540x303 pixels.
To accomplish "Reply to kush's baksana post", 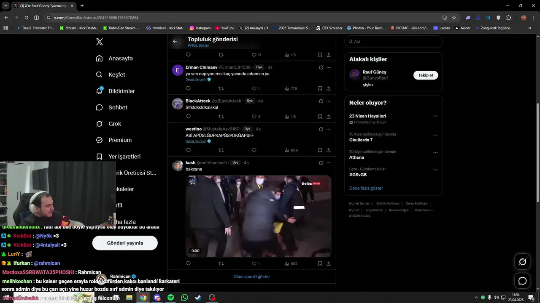I will [x=188, y=263].
